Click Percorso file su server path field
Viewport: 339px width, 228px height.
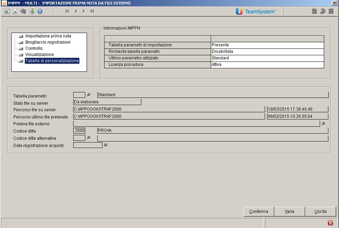(x=169, y=109)
